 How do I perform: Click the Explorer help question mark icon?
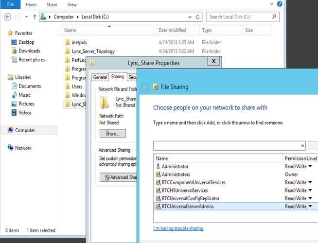coord(280,4)
